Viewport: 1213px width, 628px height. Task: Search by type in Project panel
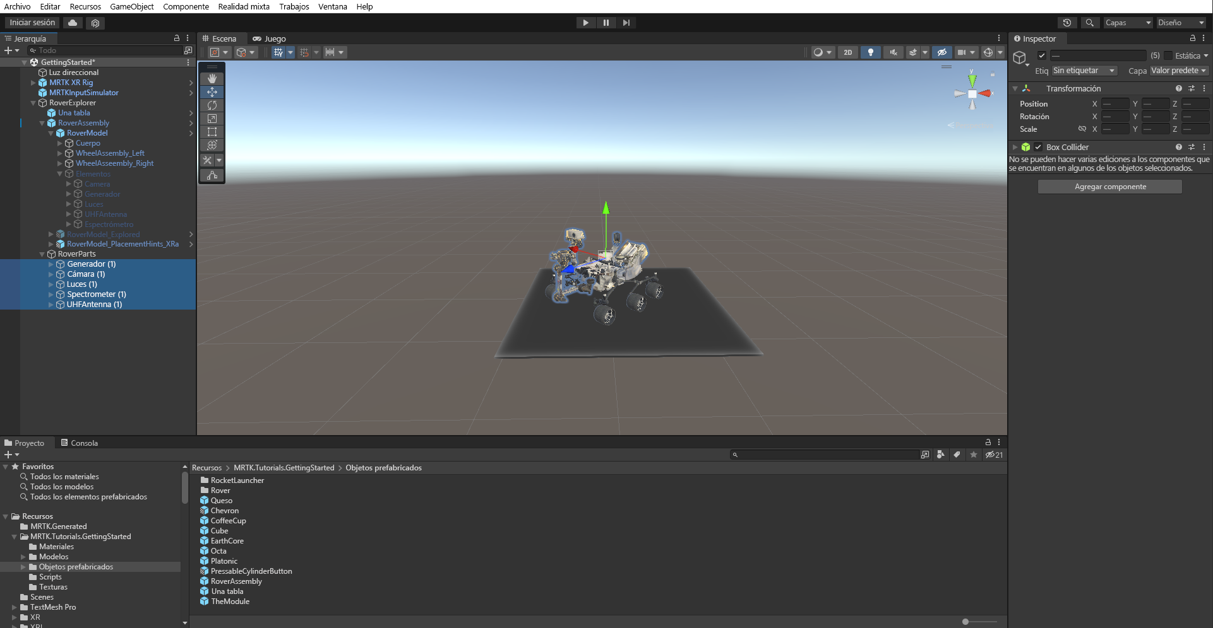coord(941,455)
